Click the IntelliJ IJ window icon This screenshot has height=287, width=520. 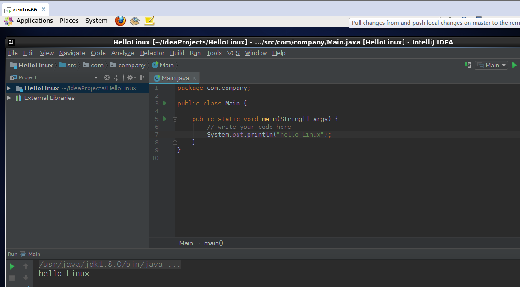click(11, 43)
